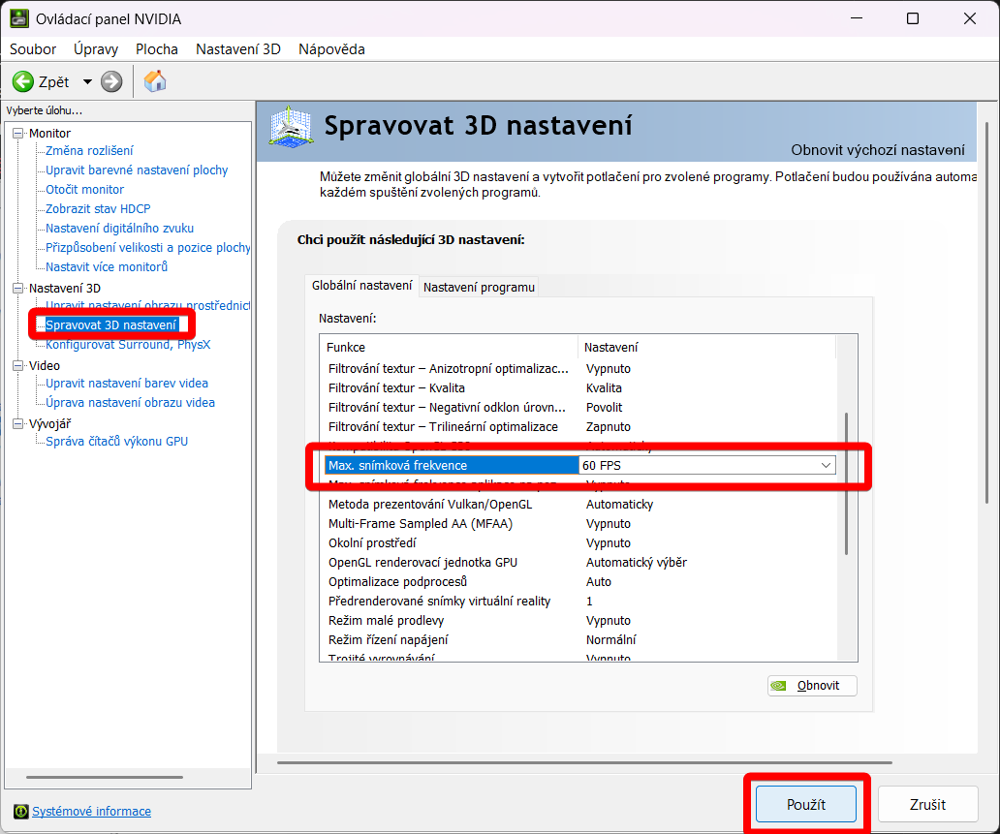The width and height of the screenshot is (1000, 834).
Task: Collapse the Nastavení 3D tree node
Action: pos(17,289)
